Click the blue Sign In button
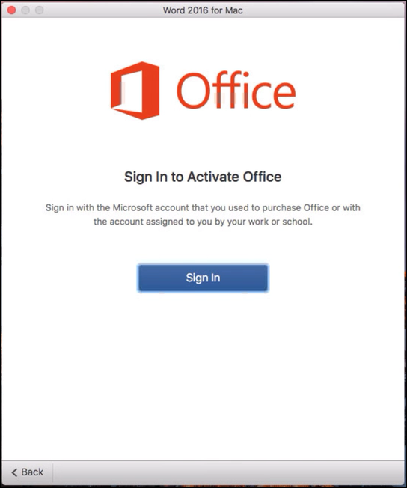This screenshot has width=407, height=488. (203, 278)
